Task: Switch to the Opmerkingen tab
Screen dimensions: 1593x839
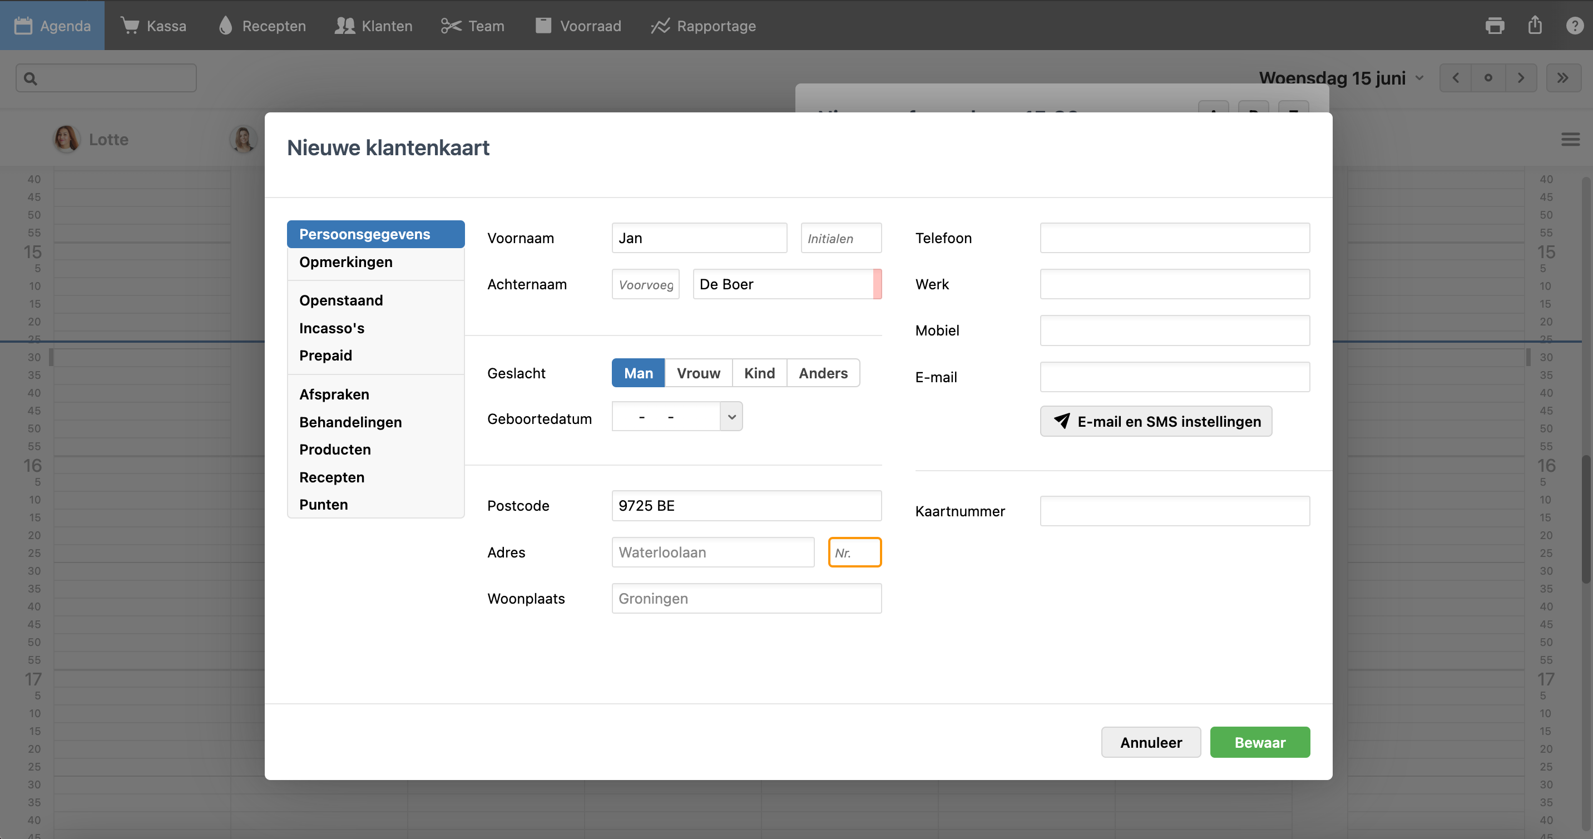Action: (345, 263)
